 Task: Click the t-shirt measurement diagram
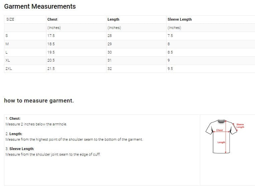[221, 137]
